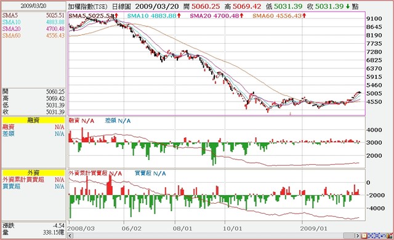This screenshot has height=240, width=394.
Task: Click the title bar high price 5069.42
Action: point(247,7)
